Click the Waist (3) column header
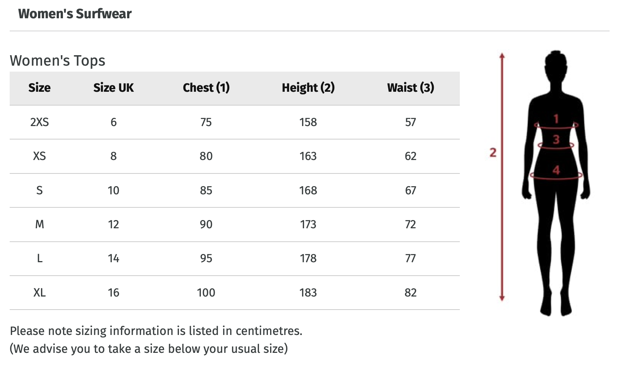The width and height of the screenshot is (626, 373). [x=410, y=88]
